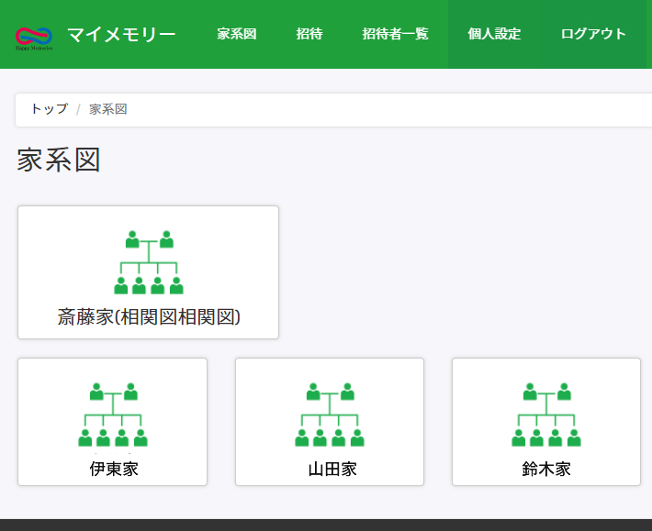Choose the 鈴木家 card title
This screenshot has height=531, width=652.
point(546,470)
